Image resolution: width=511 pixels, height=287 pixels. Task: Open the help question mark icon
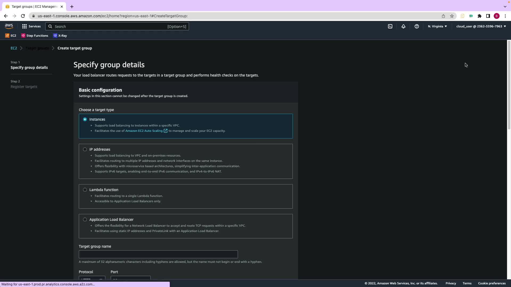(417, 26)
